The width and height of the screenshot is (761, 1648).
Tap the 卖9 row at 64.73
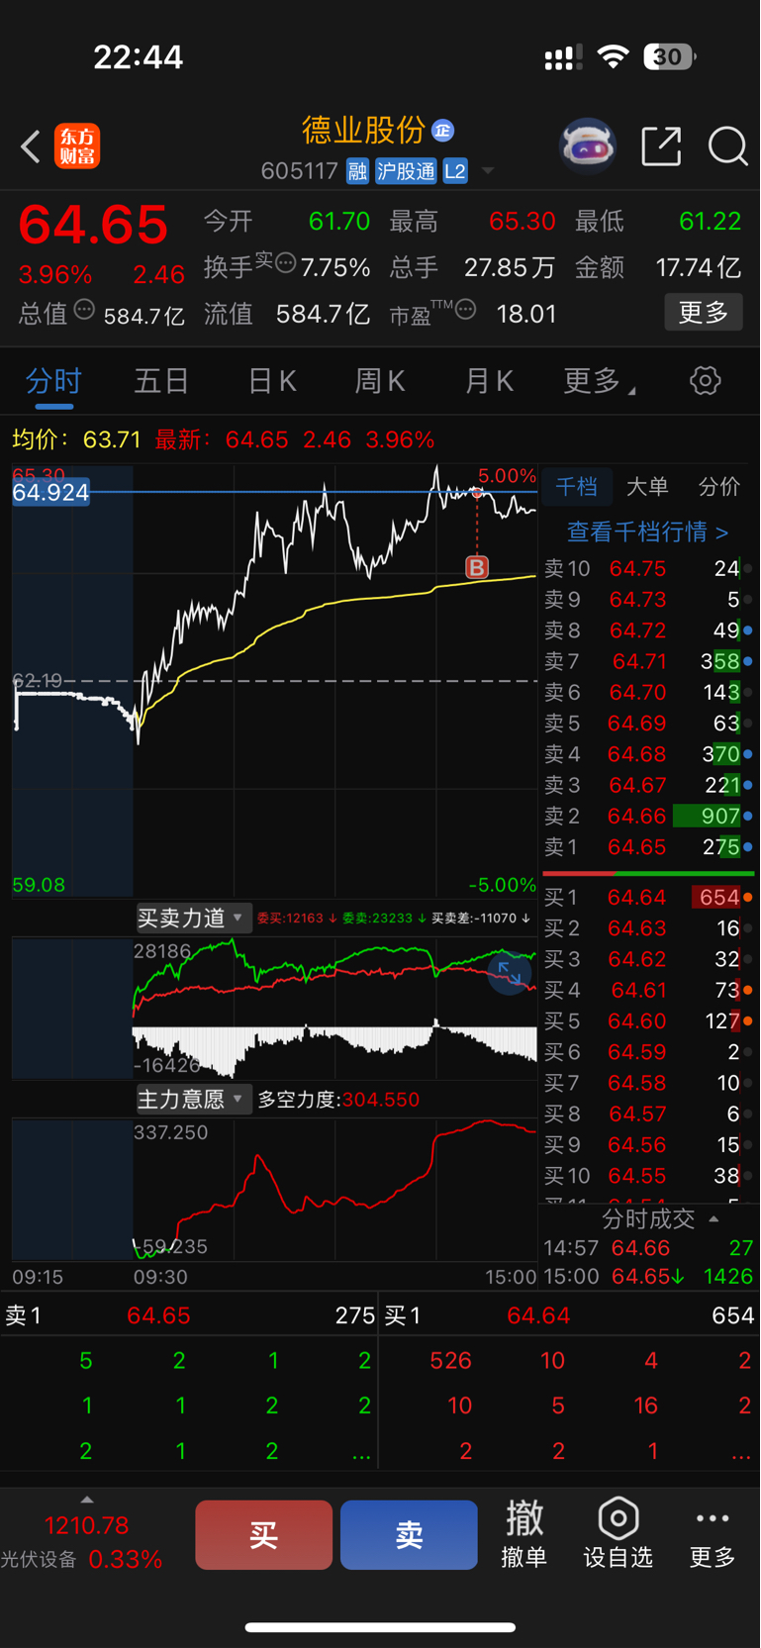(648, 600)
